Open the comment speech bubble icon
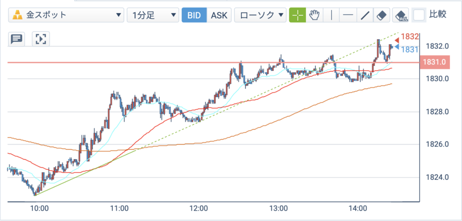Viewport: 462px width, 221px height. (16, 39)
